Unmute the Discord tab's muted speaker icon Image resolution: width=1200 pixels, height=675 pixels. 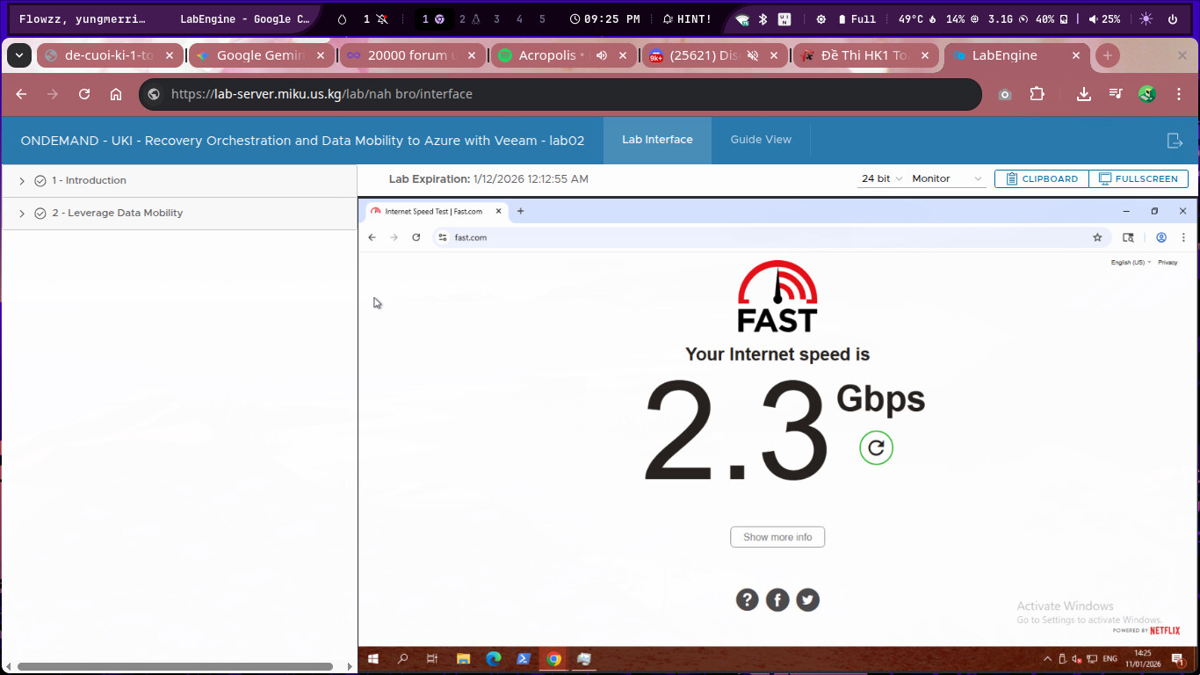753,55
